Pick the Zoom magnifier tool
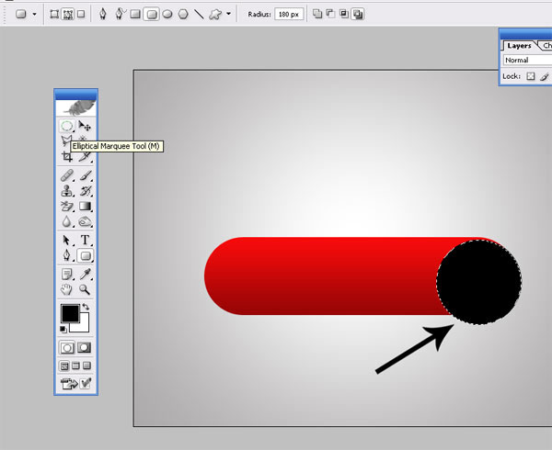Screen dimensions: 552x450 coord(85,289)
